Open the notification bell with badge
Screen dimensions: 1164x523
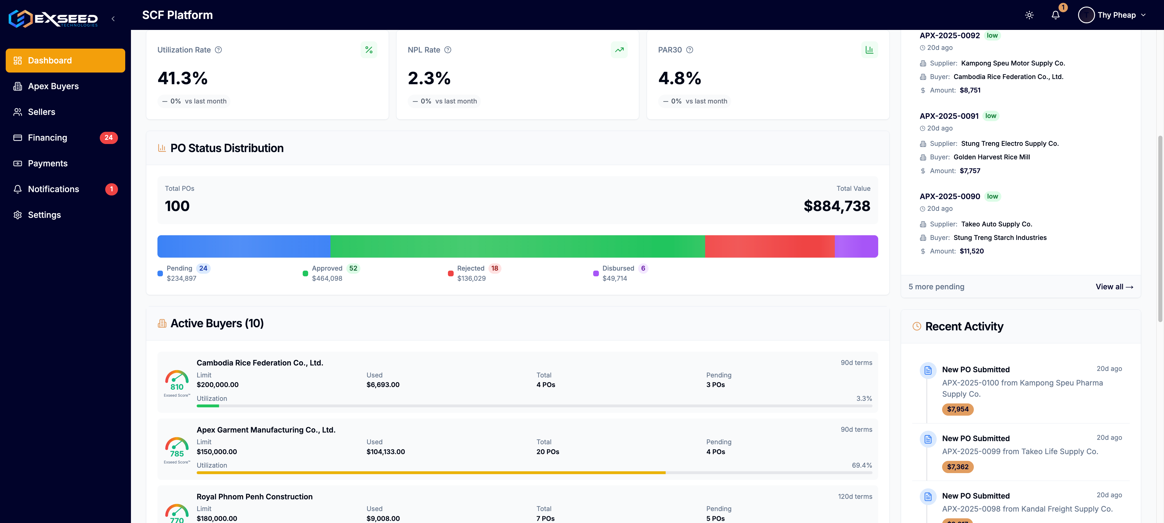[1056, 15]
